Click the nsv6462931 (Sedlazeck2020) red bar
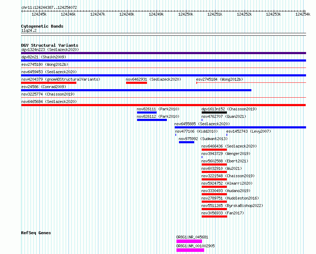The height and width of the screenshot is (254, 316). (136, 83)
